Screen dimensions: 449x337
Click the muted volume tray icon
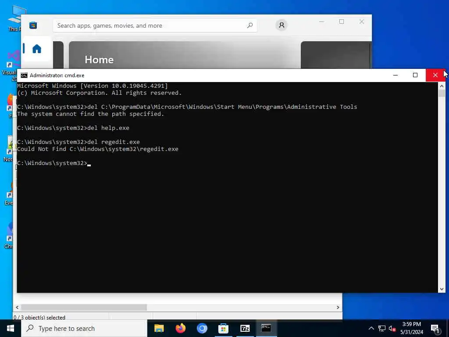click(x=392, y=328)
